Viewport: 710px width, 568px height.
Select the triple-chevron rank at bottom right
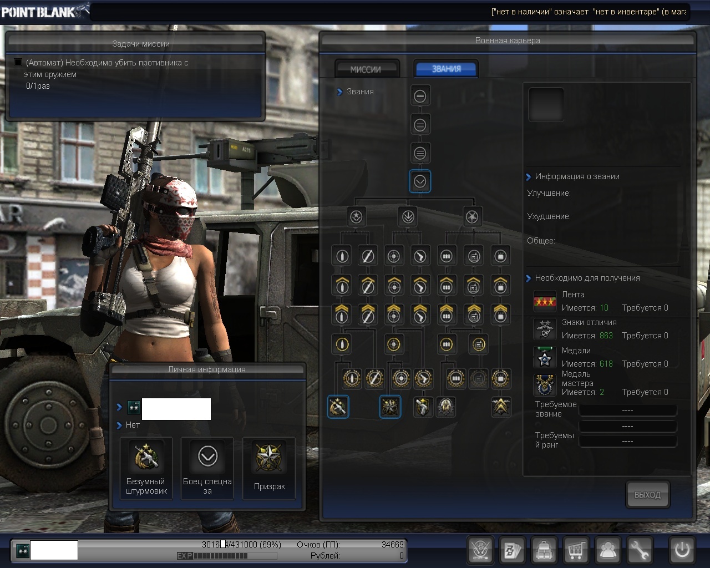(500, 407)
